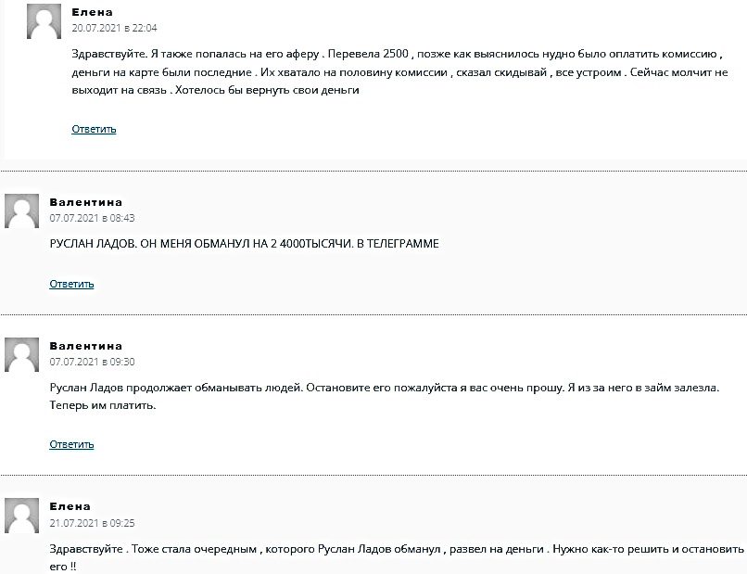
Task: Click the text 'развел на деньги' in the last comment
Action: click(x=497, y=549)
